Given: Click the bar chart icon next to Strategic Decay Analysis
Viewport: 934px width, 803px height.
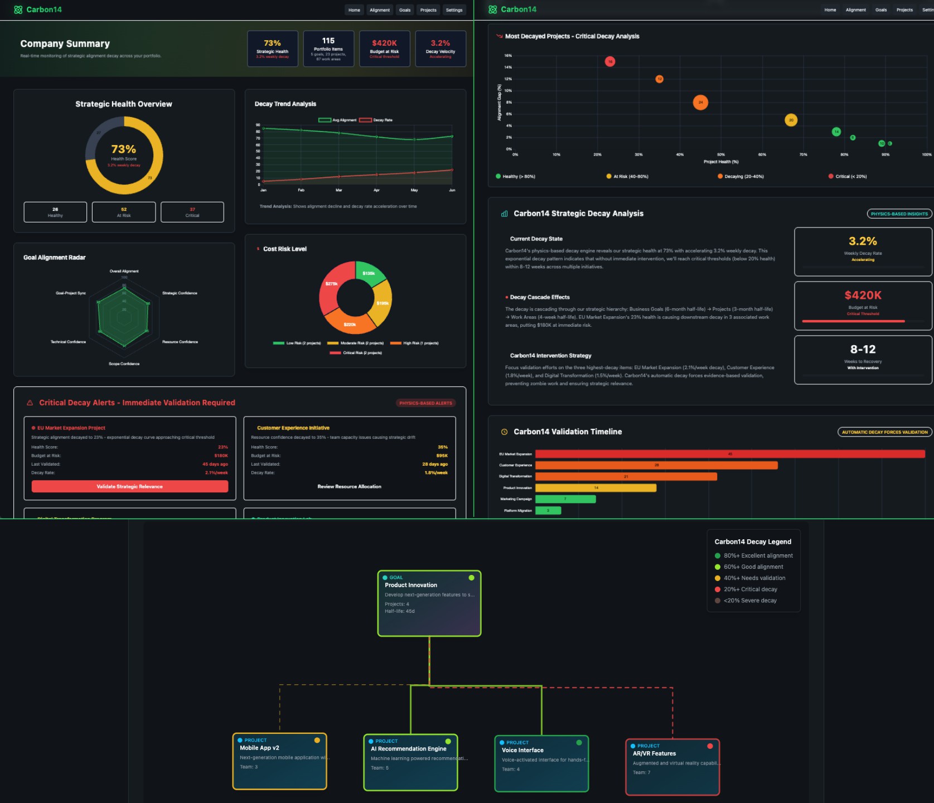Looking at the screenshot, I should [504, 213].
